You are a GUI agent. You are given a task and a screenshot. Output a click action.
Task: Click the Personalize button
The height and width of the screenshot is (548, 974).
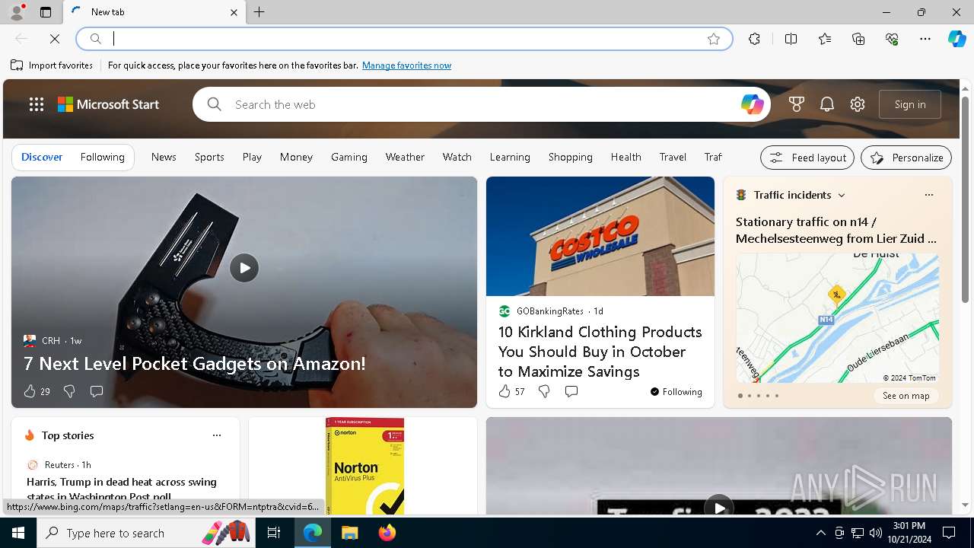906,158
